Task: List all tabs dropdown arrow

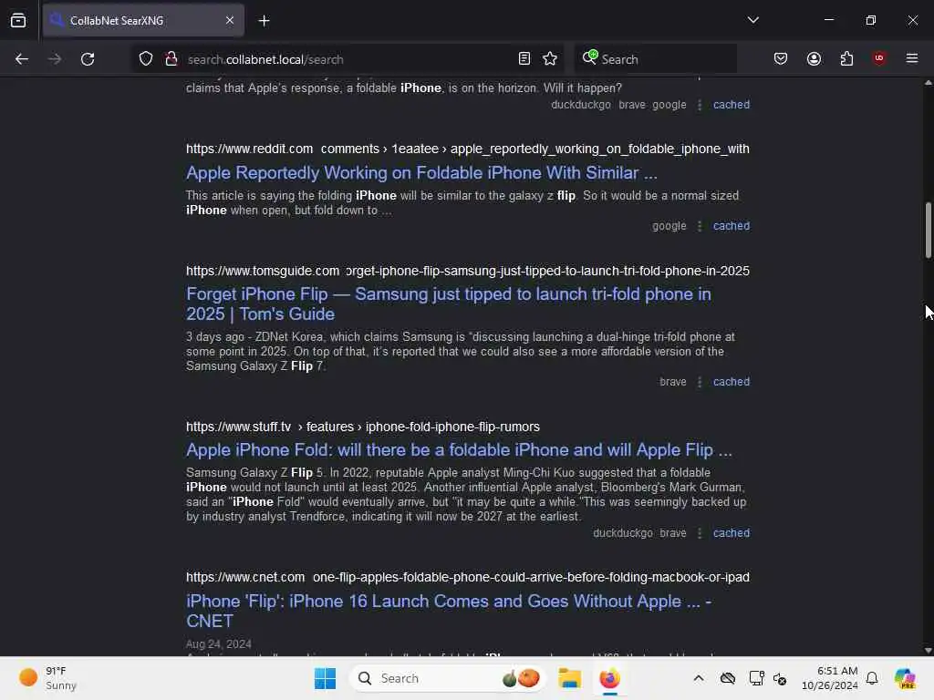Action: 752,20
